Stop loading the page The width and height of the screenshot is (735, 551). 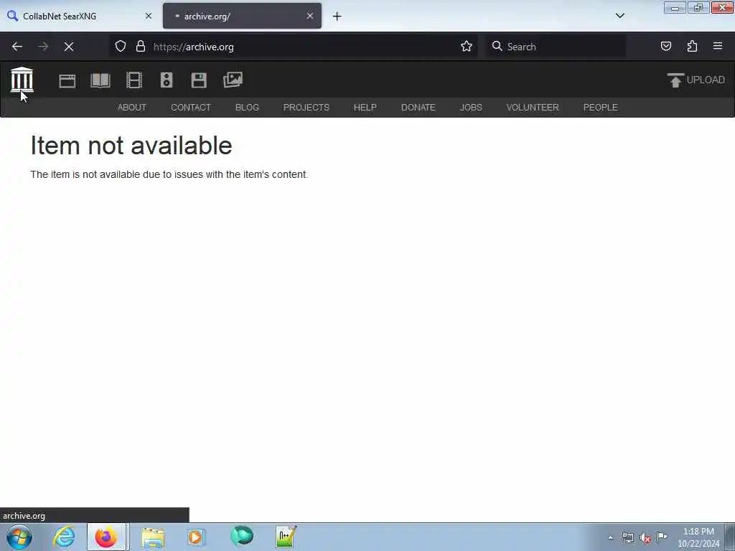click(x=69, y=47)
